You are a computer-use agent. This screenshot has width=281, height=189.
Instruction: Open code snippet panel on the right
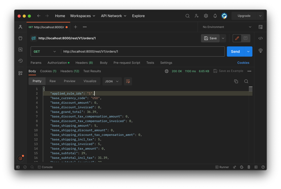click(x=260, y=38)
